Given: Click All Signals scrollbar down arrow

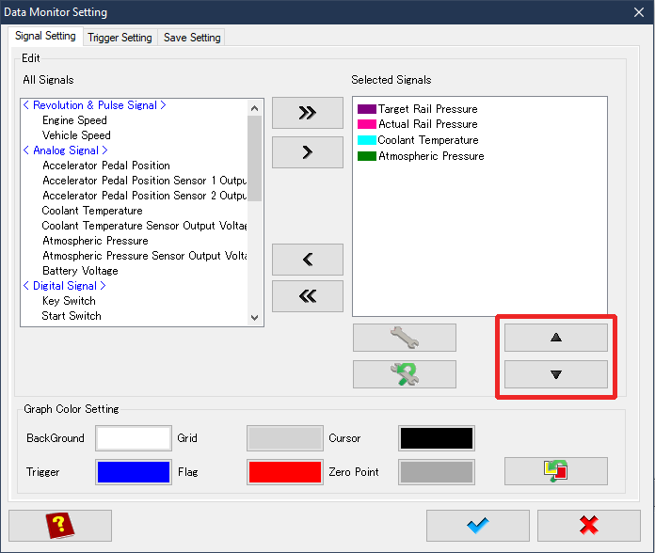Looking at the screenshot, I should (x=254, y=318).
